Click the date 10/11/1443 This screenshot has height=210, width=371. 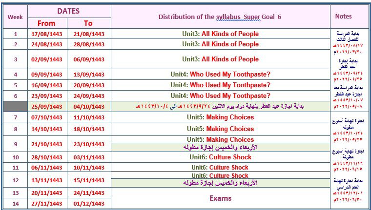point(89,168)
